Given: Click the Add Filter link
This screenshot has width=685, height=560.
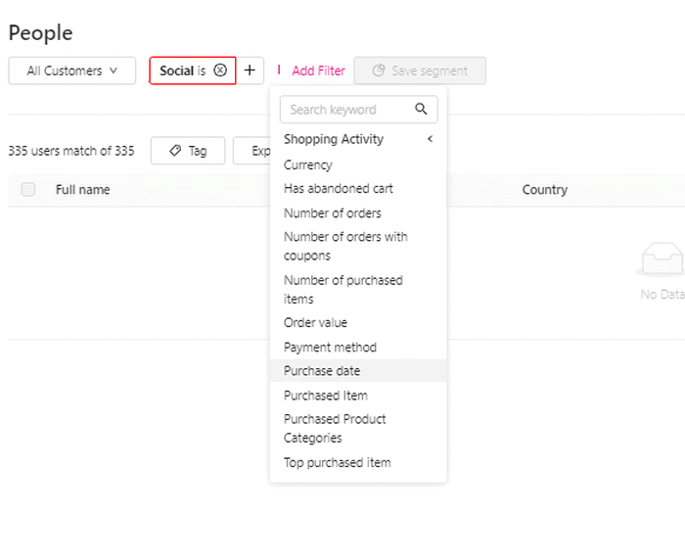Looking at the screenshot, I should 318,70.
